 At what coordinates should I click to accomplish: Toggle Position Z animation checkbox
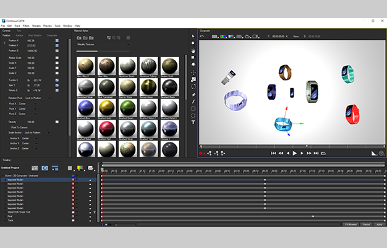(x=57, y=51)
